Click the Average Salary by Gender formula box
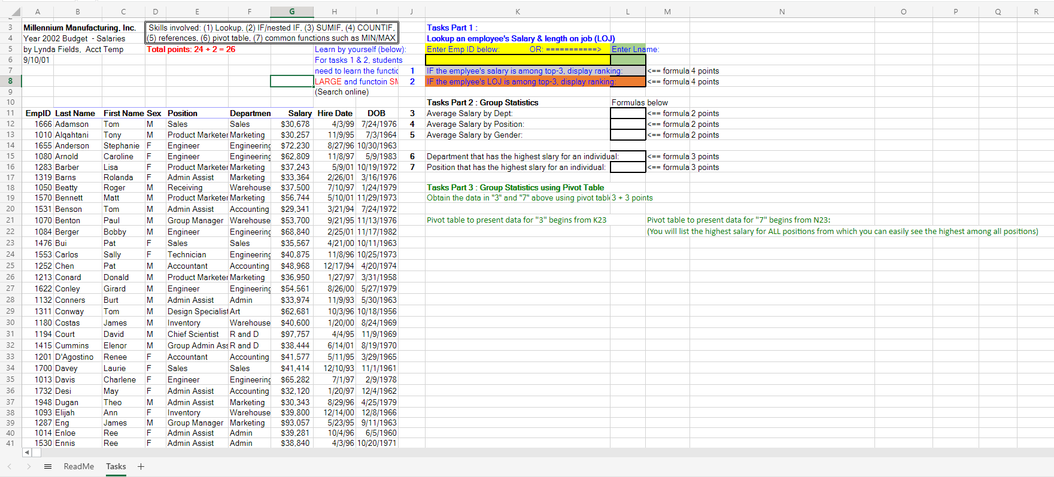The height and width of the screenshot is (477, 1054). [x=628, y=135]
